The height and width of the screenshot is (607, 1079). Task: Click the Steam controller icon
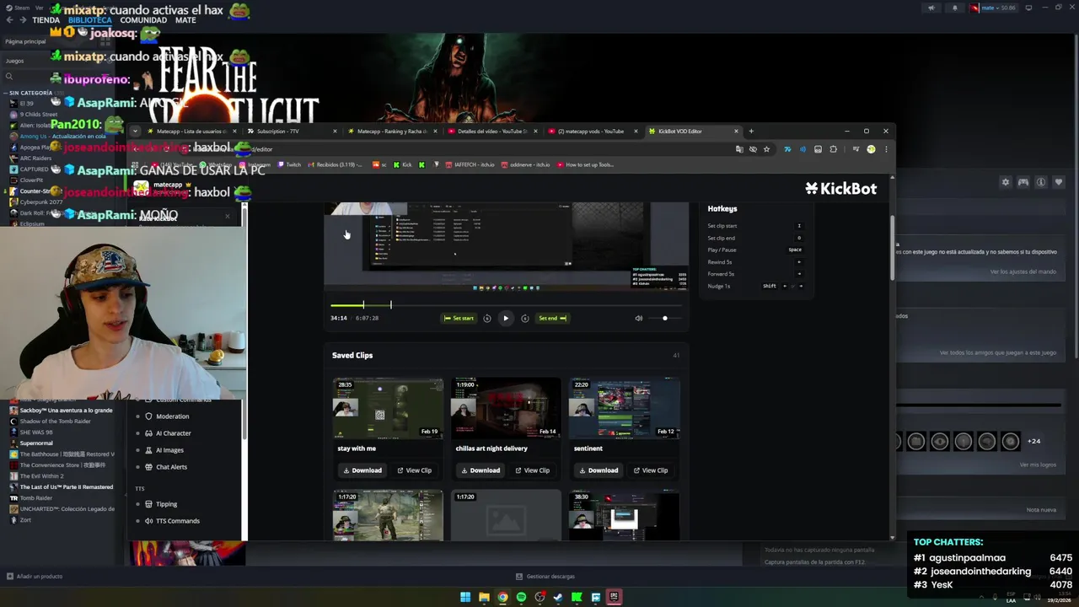1023,182
